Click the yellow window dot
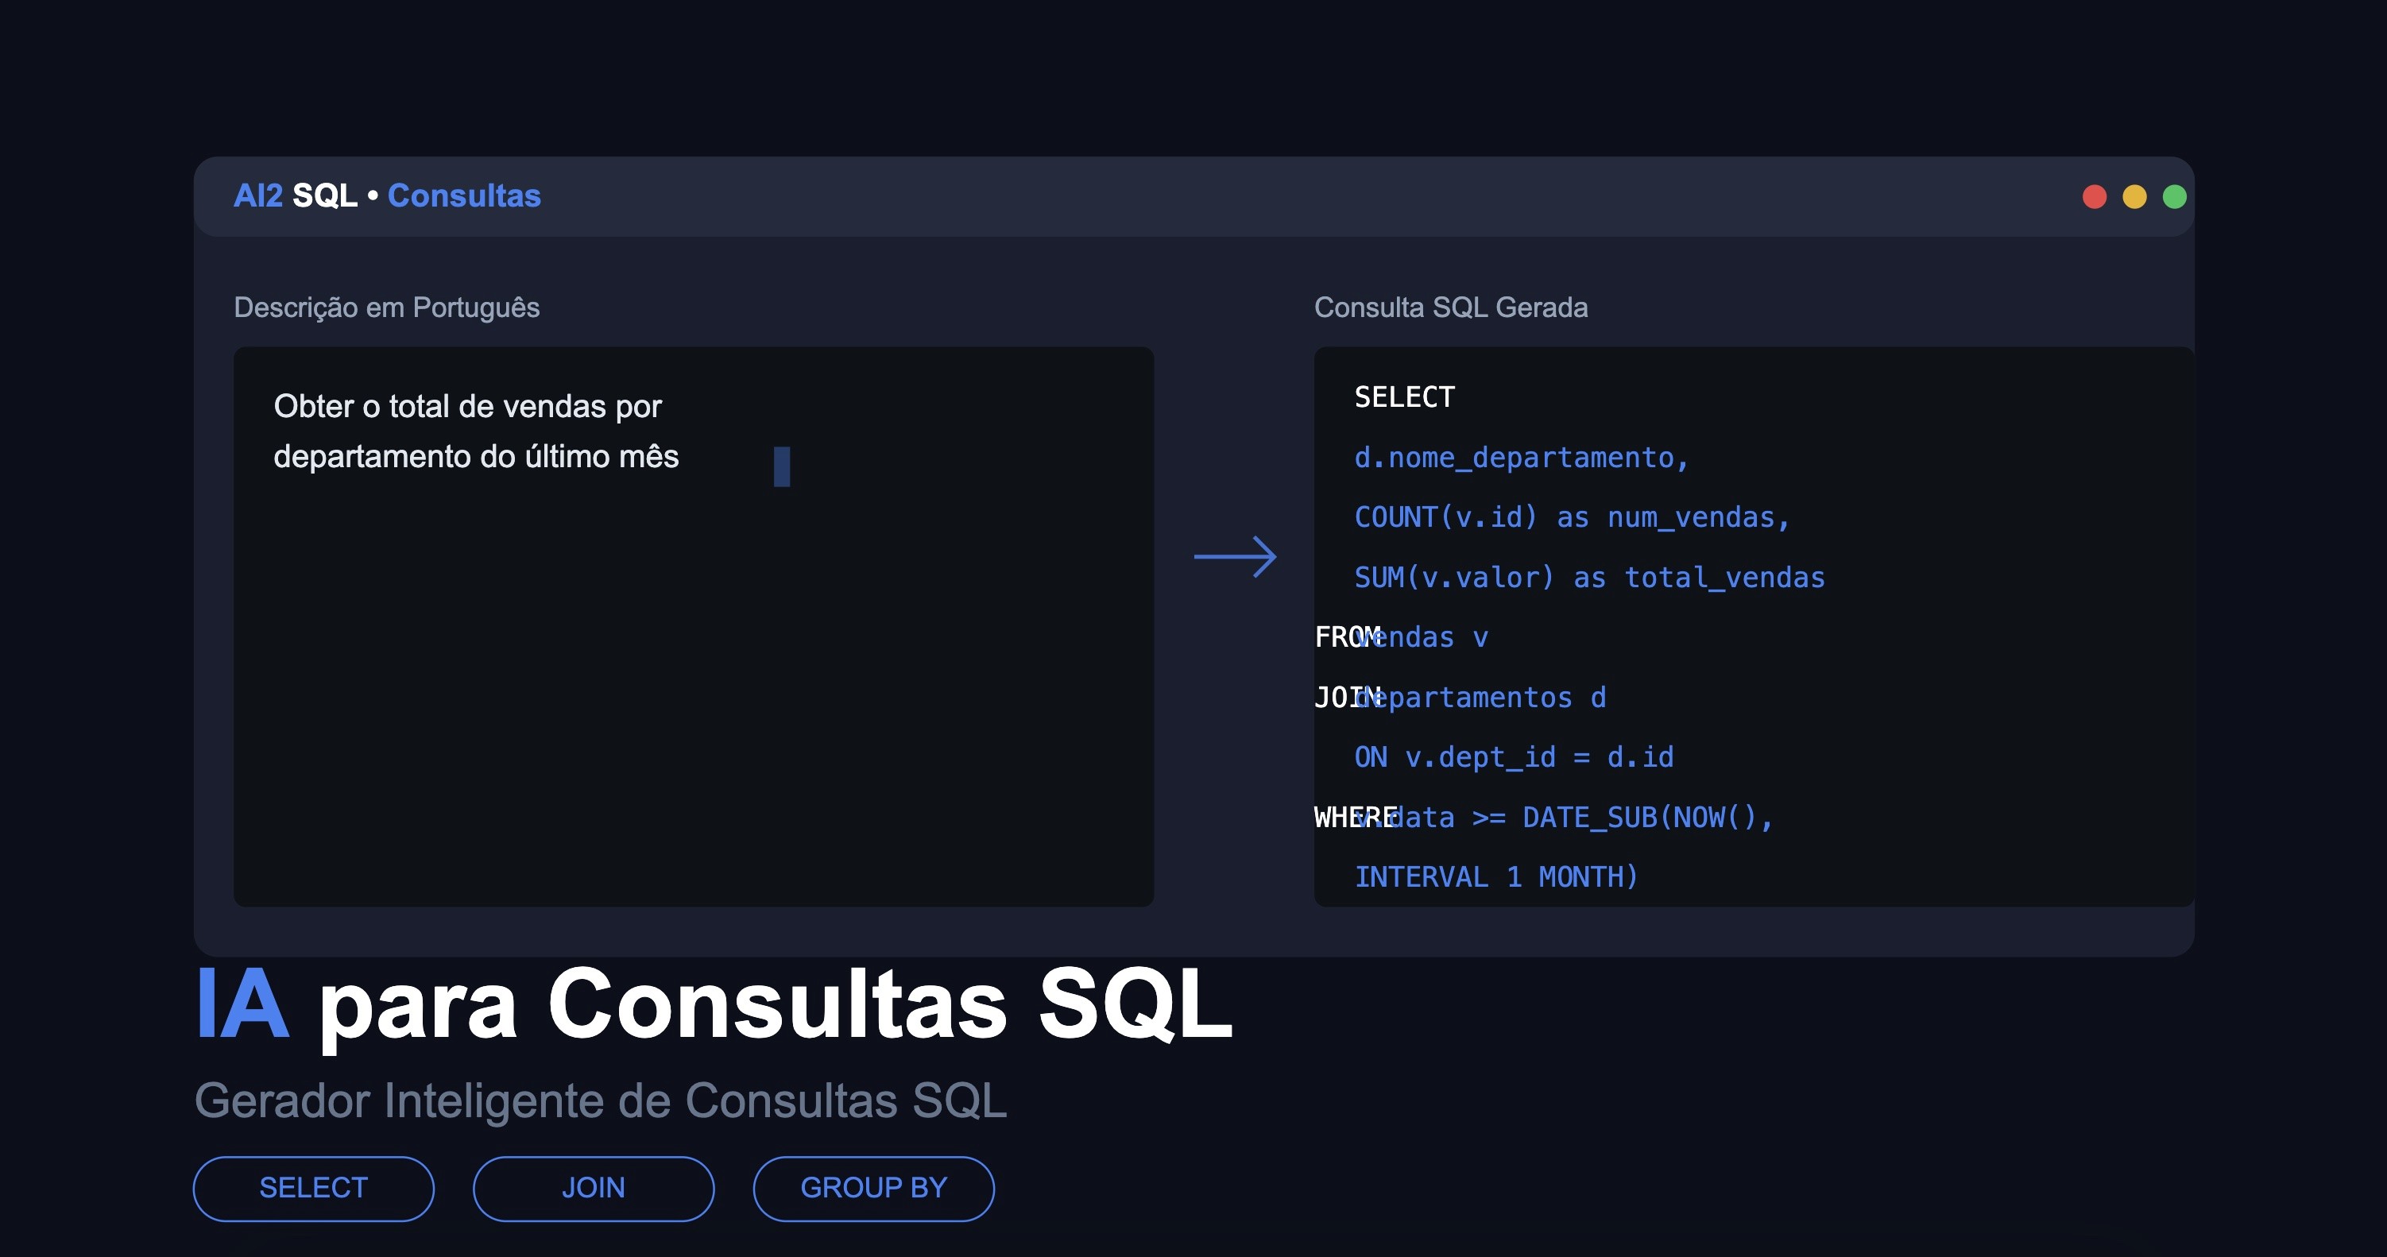Screen dimensions: 2387x1257 [2134, 196]
